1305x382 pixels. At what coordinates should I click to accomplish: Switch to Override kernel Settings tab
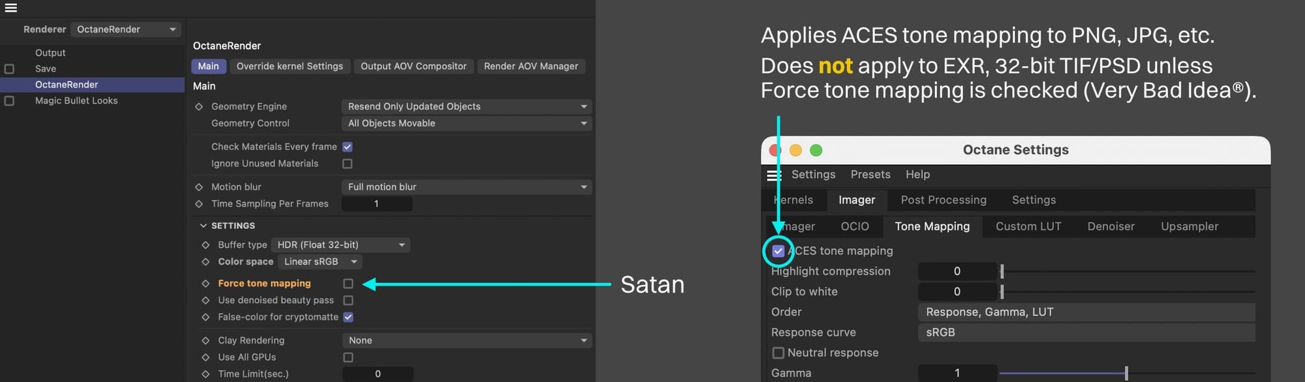pyautogui.click(x=290, y=66)
